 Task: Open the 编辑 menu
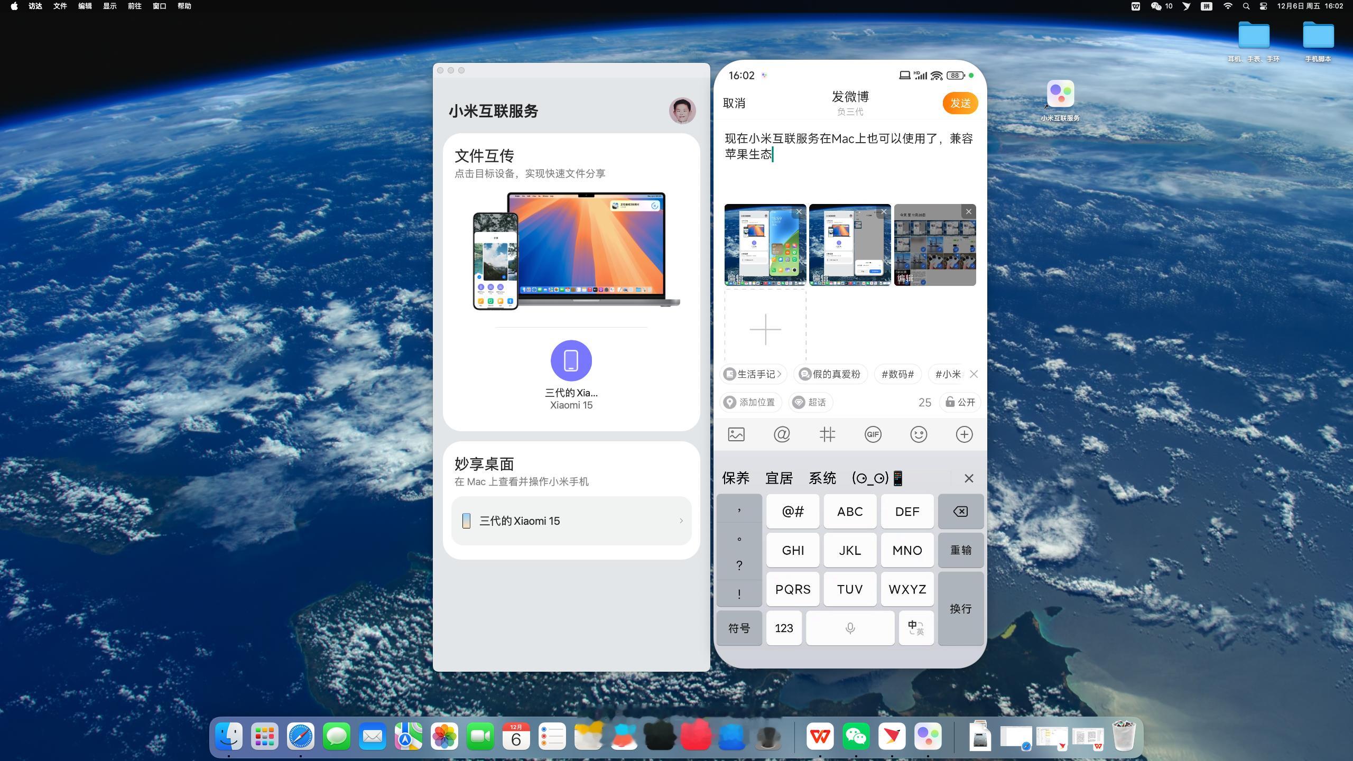tap(85, 6)
